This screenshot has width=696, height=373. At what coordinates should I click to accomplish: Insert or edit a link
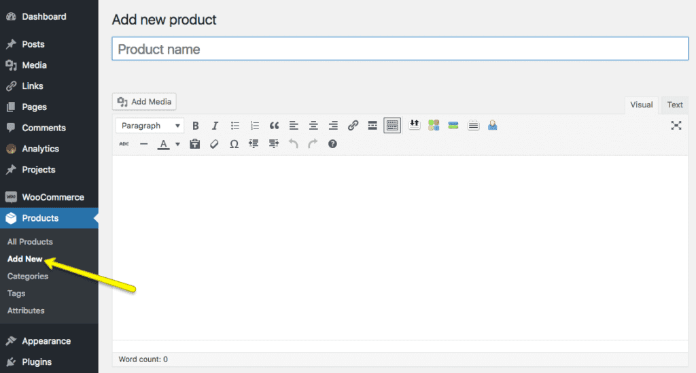tap(353, 126)
